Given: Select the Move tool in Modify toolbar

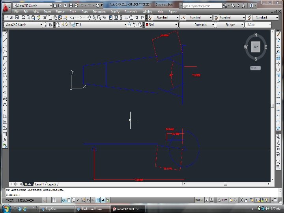Looking at the screenshot, I should [x=278, y=64].
